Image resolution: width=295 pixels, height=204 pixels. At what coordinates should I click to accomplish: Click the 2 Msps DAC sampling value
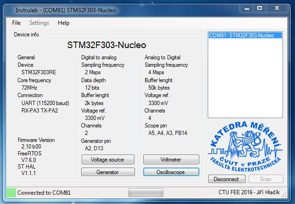click(x=92, y=72)
